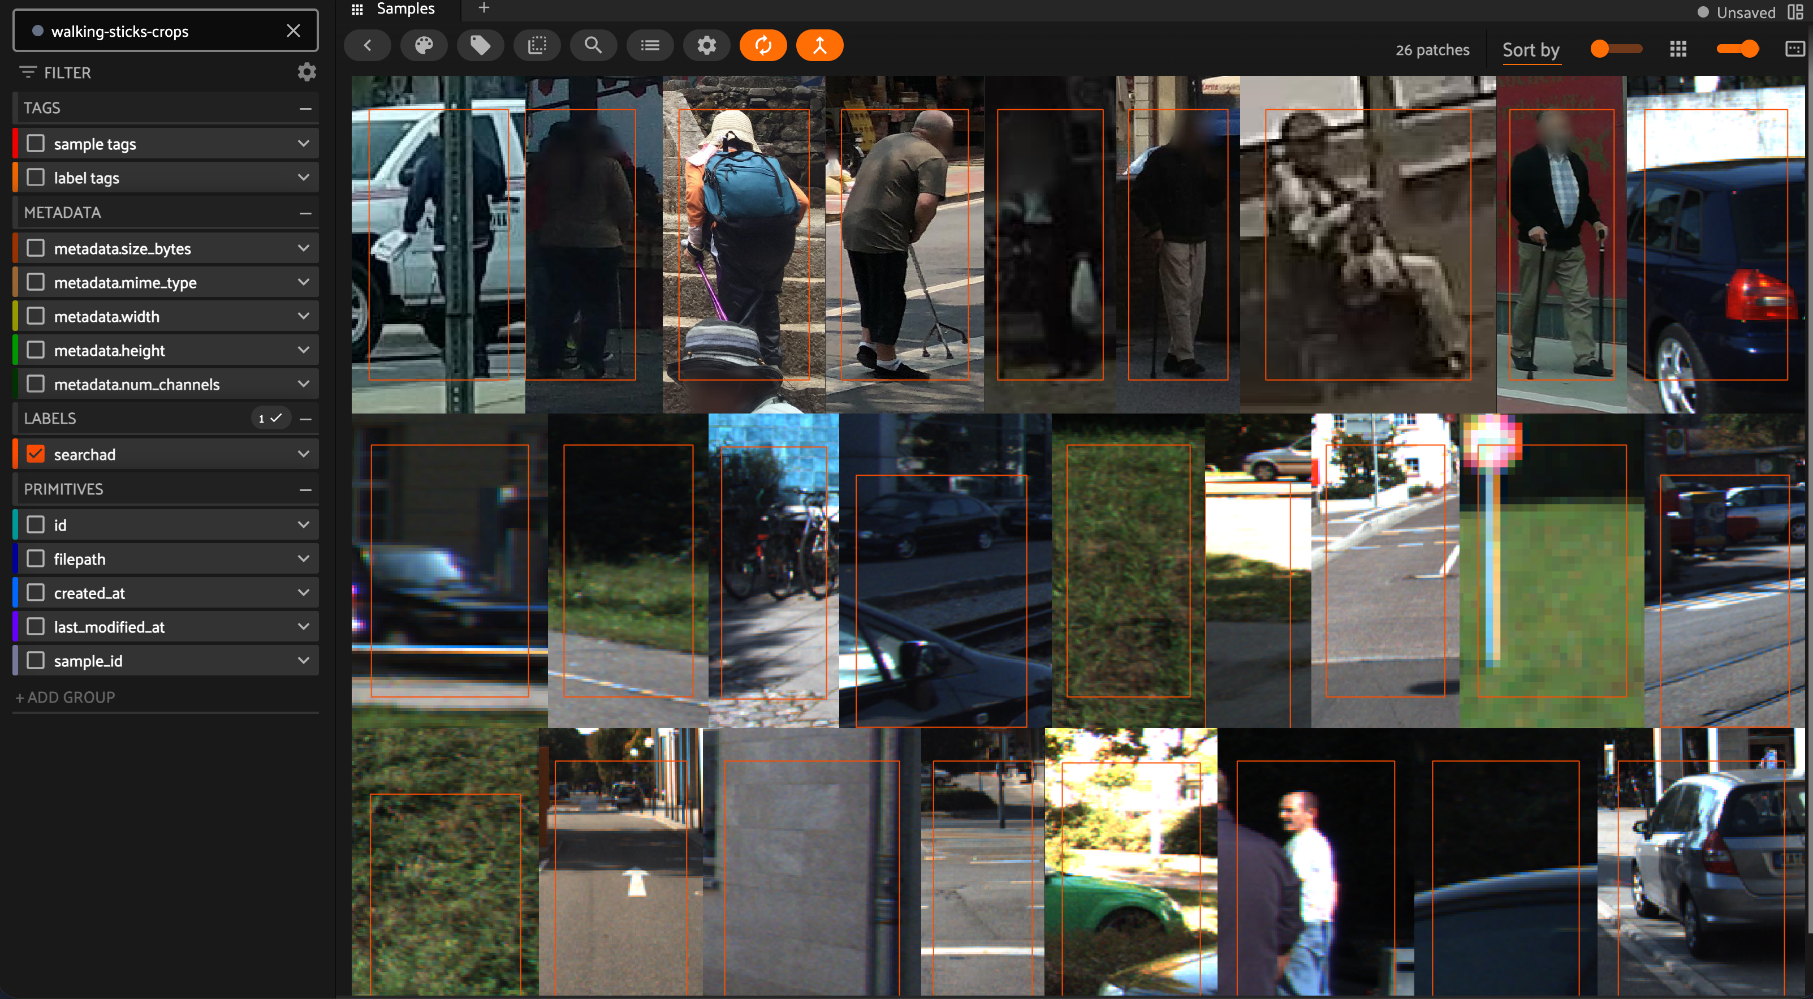Enable the id field checkbox
The image size is (1813, 999).
tap(35, 524)
